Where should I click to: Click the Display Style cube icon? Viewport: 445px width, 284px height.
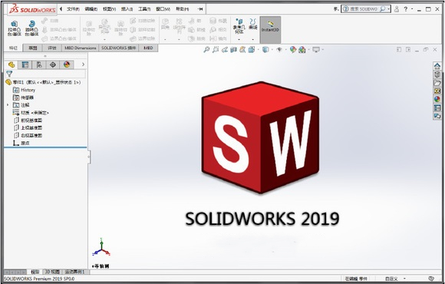(265, 50)
